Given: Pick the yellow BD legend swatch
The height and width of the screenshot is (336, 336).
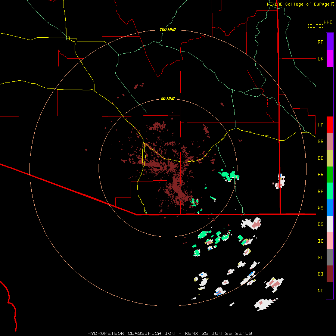Looking at the screenshot, I should pyautogui.click(x=330, y=158).
